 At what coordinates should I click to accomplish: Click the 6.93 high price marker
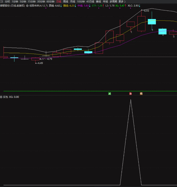(147, 11)
